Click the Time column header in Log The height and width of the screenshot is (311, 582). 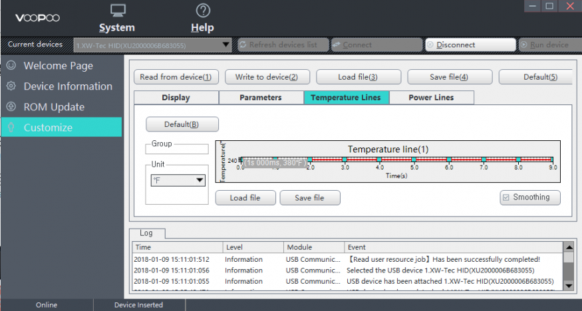pyautogui.click(x=178, y=247)
